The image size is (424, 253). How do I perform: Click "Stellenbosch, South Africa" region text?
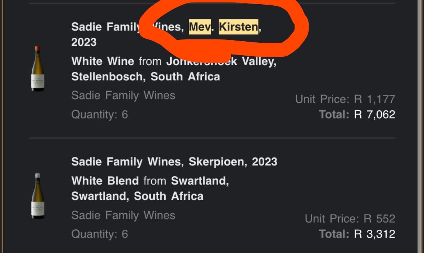(146, 77)
